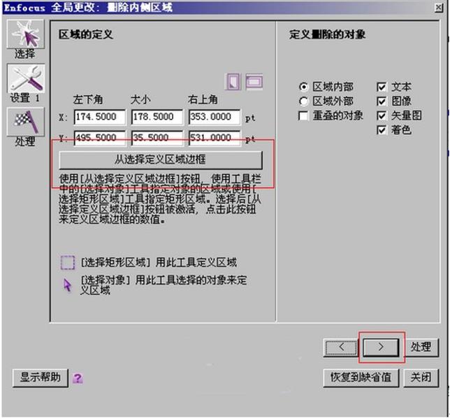
Task: Click the 恢复到缺省值 button
Action: pyautogui.click(x=361, y=377)
